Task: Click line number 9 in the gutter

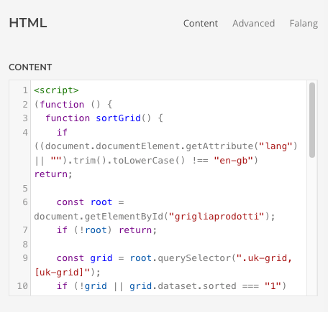Action: click(25, 258)
